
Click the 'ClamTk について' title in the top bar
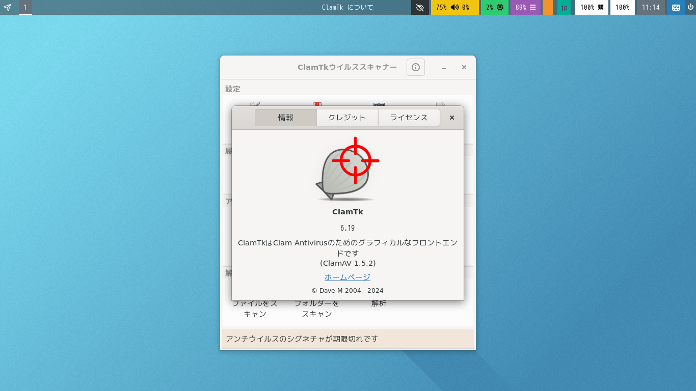click(x=347, y=8)
